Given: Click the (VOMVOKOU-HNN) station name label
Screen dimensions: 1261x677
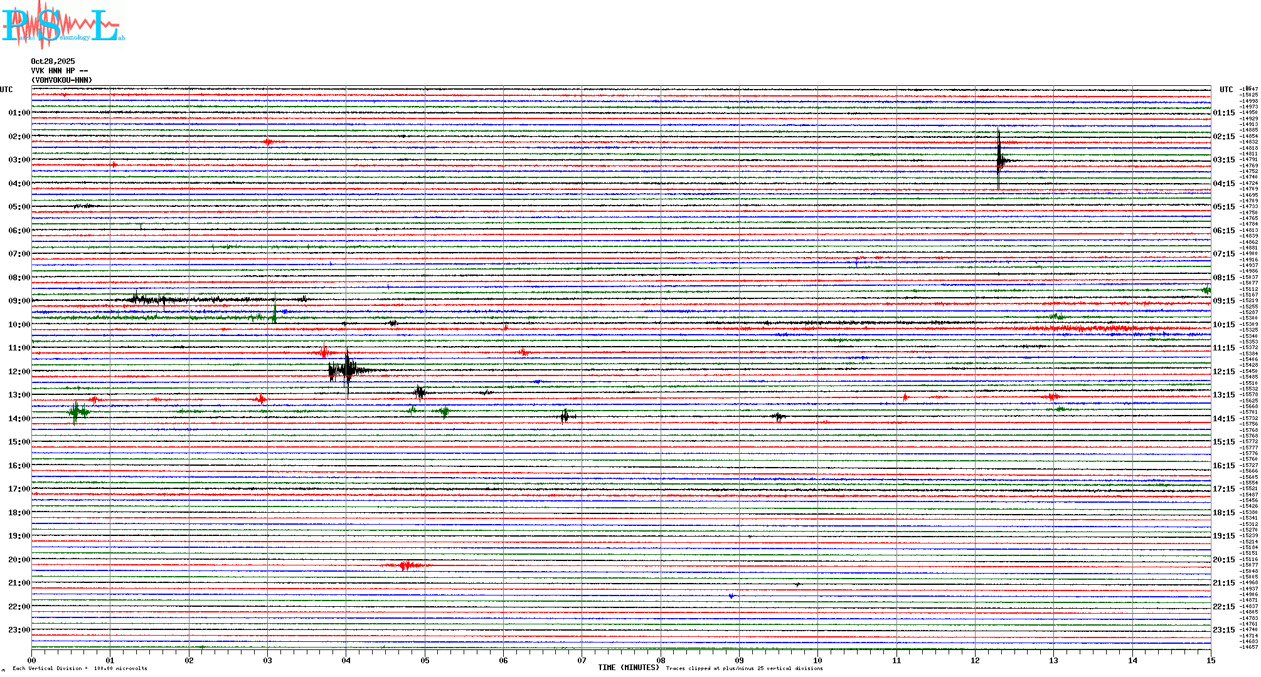Looking at the screenshot, I should coord(61,80).
